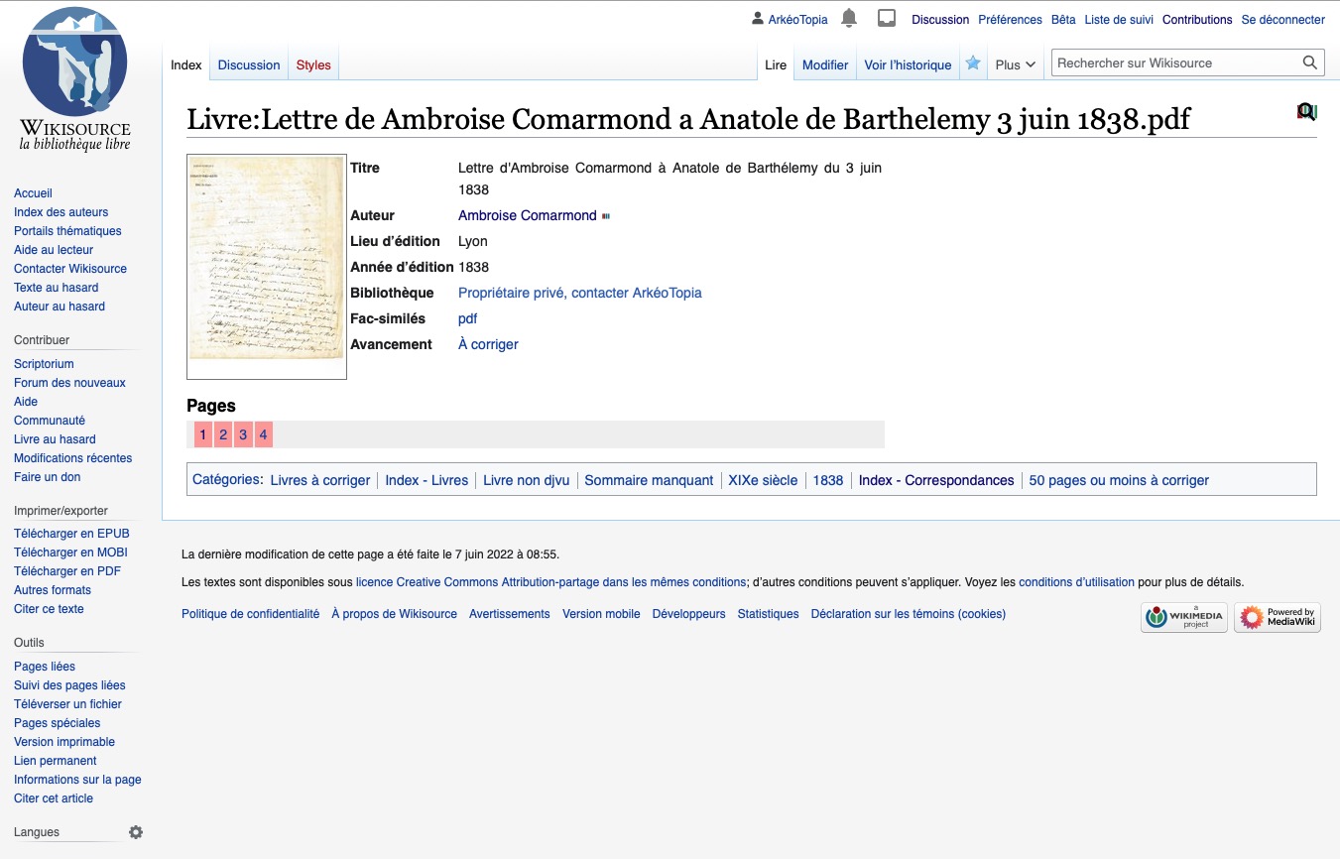This screenshot has width=1340, height=859.
Task: Open language settings via the gear icon
Action: pyautogui.click(x=136, y=832)
